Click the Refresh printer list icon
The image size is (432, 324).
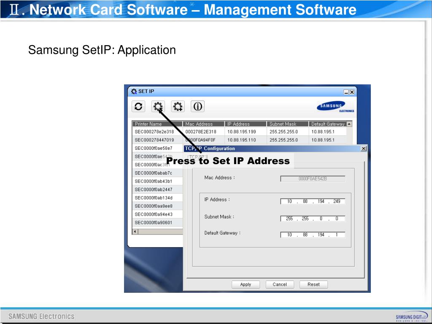(138, 106)
